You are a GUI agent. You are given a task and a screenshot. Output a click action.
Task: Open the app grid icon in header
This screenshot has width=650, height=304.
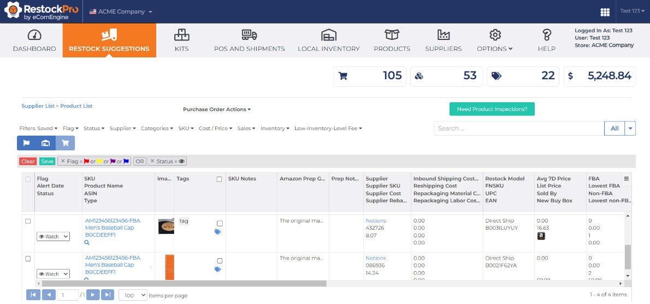[605, 12]
